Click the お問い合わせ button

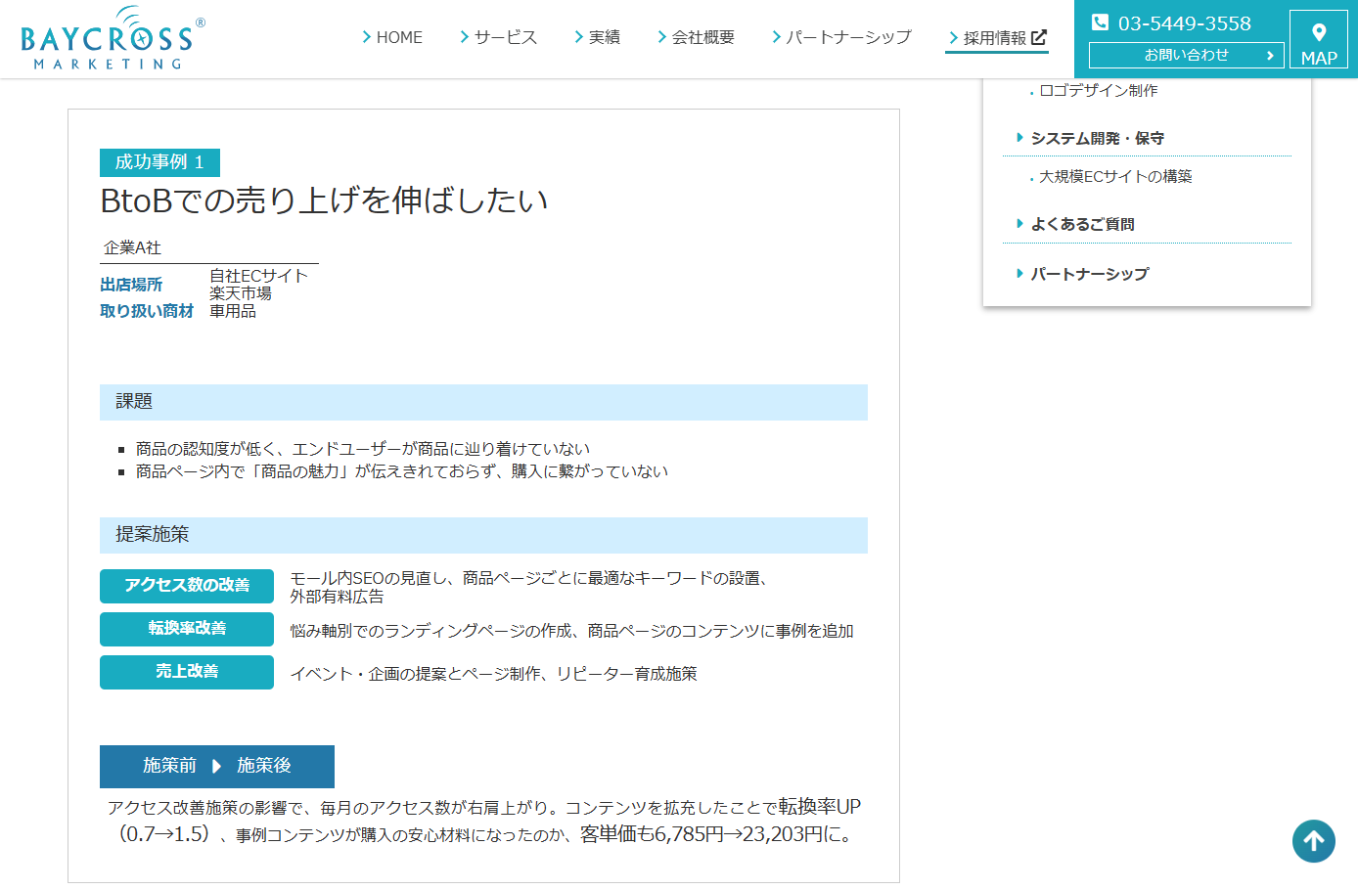[1186, 55]
